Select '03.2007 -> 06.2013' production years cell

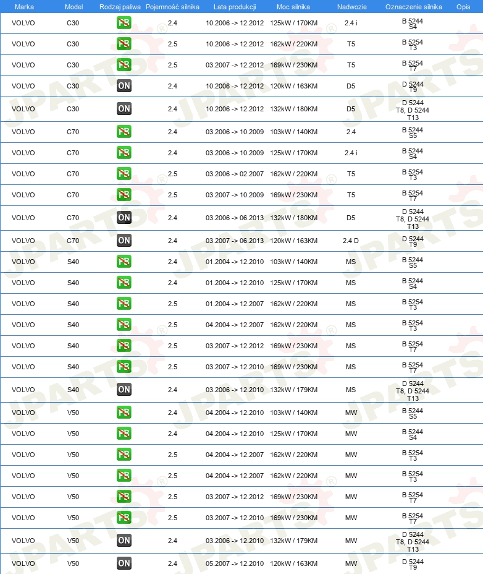pos(234,241)
